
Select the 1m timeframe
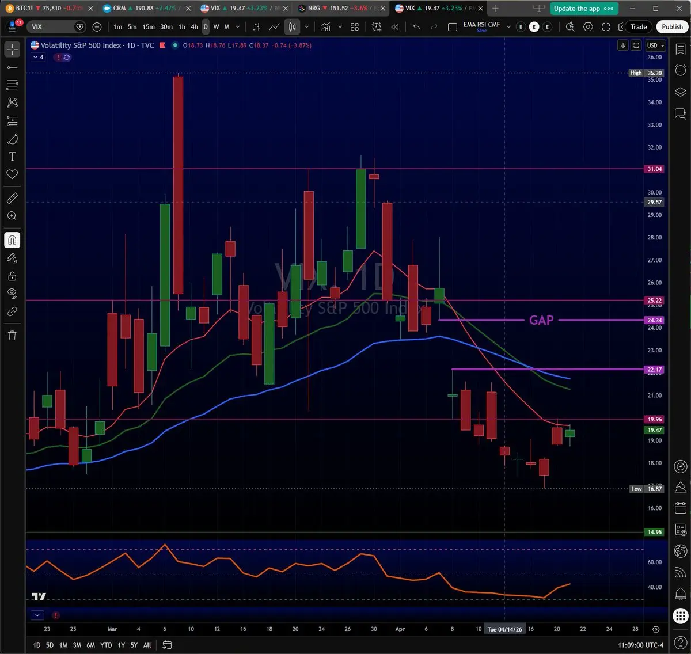117,27
